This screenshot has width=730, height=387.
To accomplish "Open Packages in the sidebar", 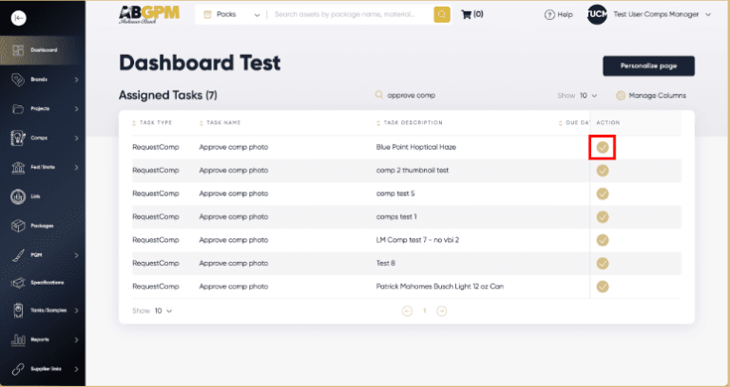I will point(19,226).
